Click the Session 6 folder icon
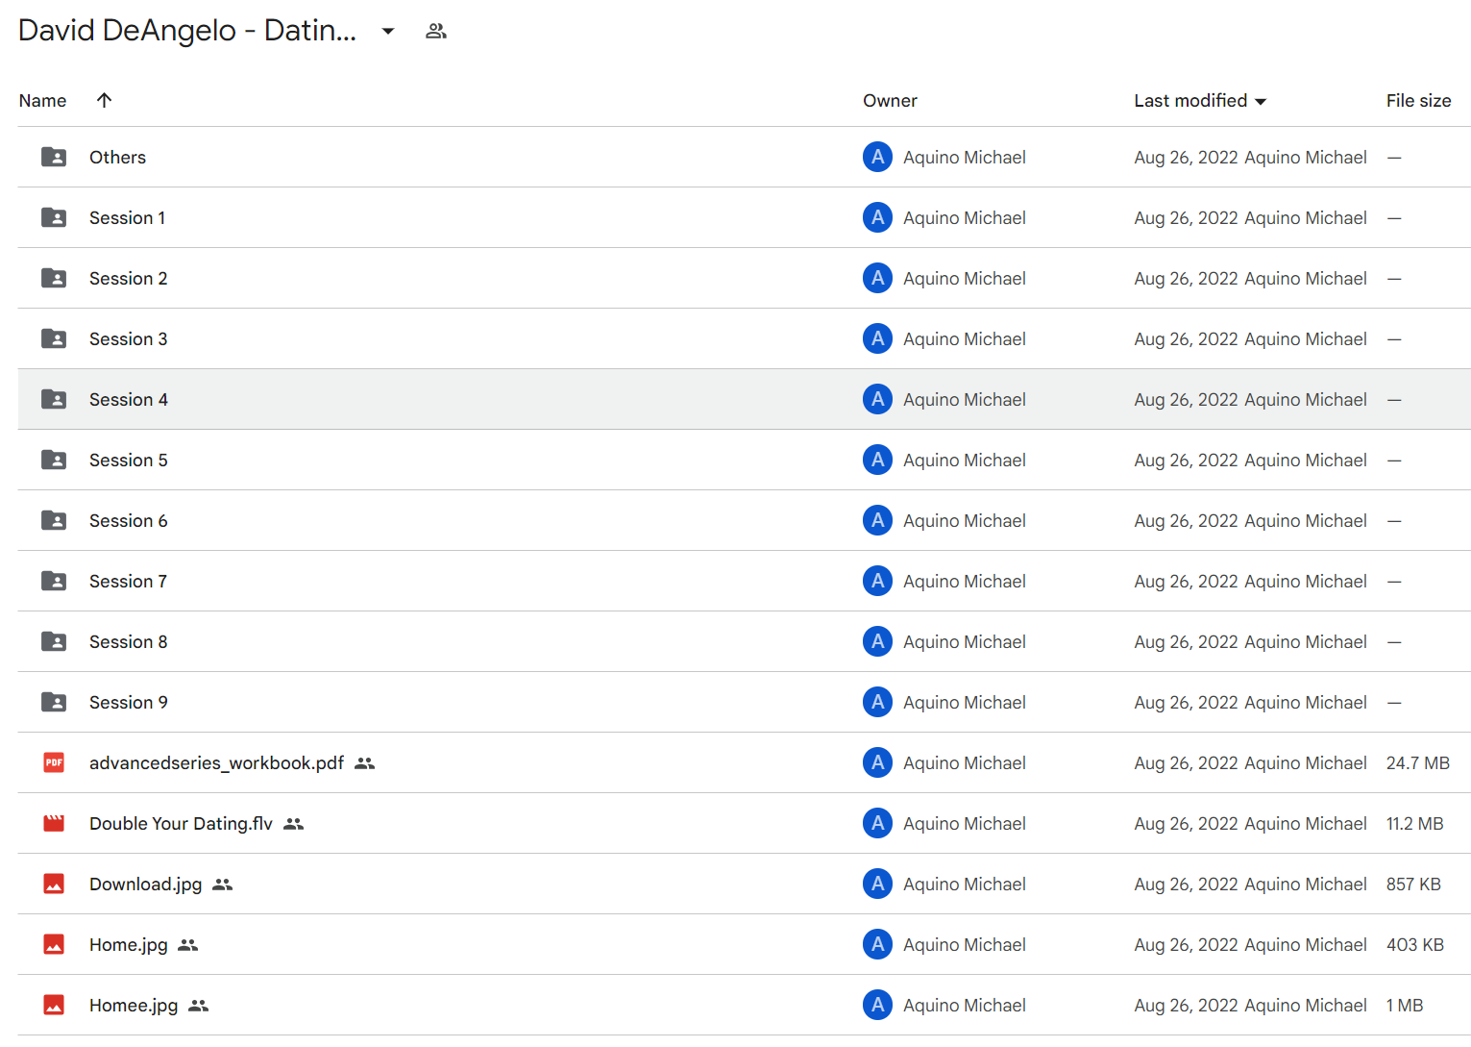Viewport: 1471px width, 1047px height. 54,520
